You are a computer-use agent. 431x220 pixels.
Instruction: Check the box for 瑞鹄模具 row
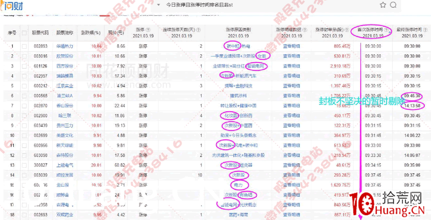tap(24, 76)
